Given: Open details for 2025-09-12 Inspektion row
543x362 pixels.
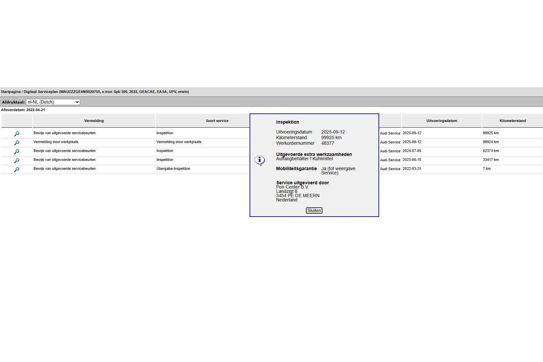Looking at the screenshot, I should 17,134.
